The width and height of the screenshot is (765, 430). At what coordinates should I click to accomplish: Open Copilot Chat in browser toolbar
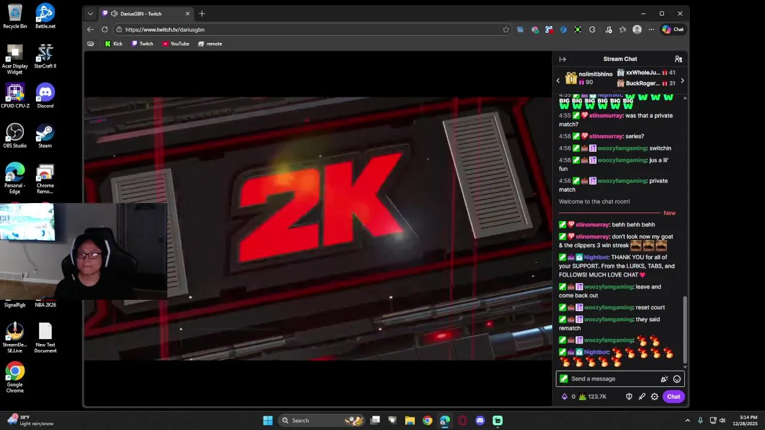click(x=673, y=29)
